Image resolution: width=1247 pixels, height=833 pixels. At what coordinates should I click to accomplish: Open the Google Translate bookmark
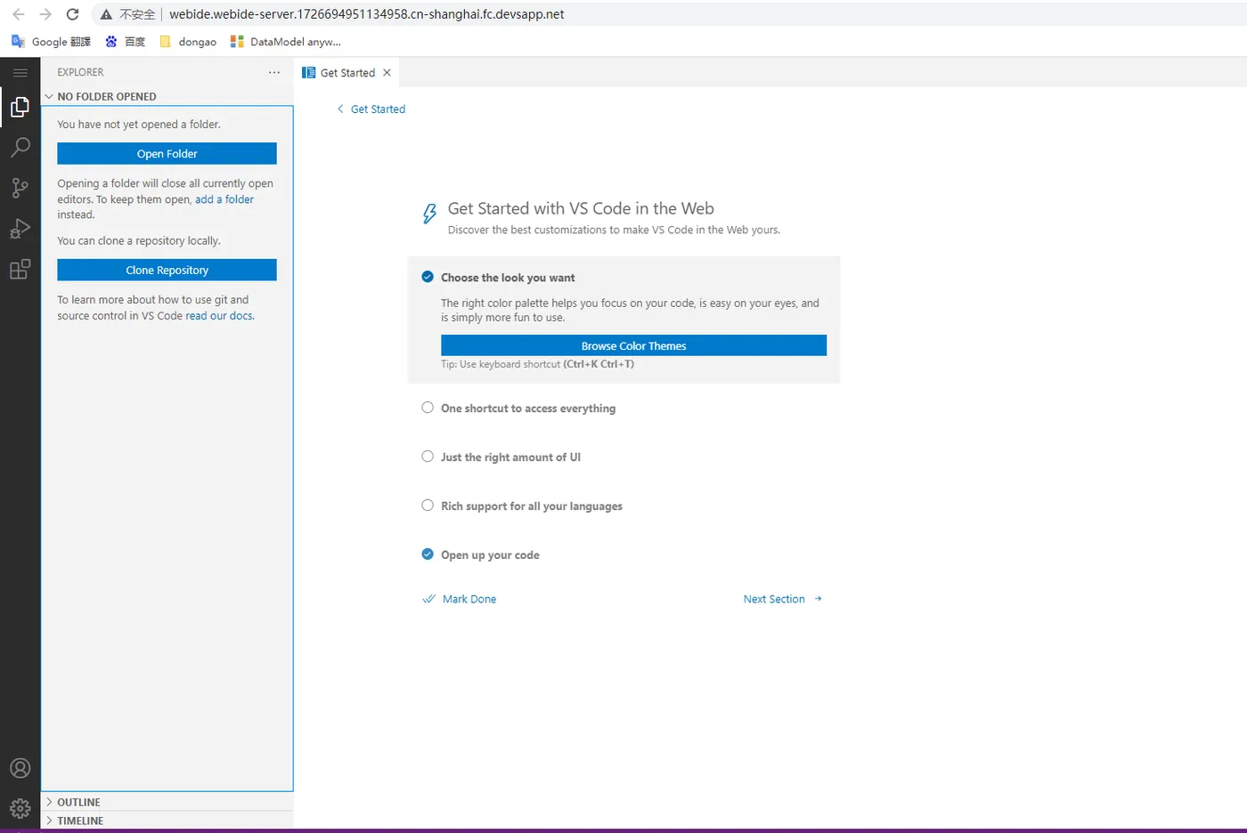coord(51,42)
